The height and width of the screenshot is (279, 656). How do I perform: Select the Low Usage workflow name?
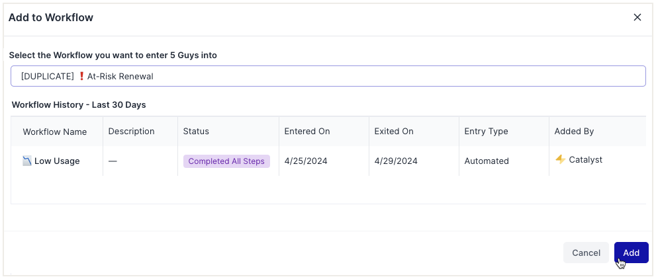(x=57, y=161)
